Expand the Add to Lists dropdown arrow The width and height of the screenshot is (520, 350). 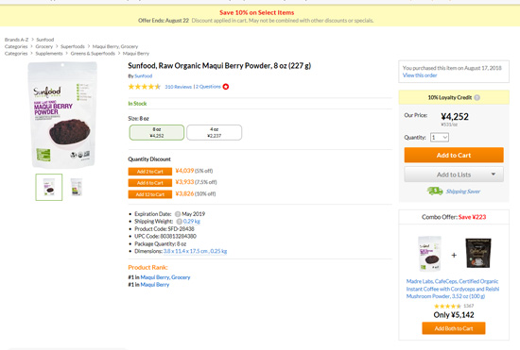(x=494, y=175)
